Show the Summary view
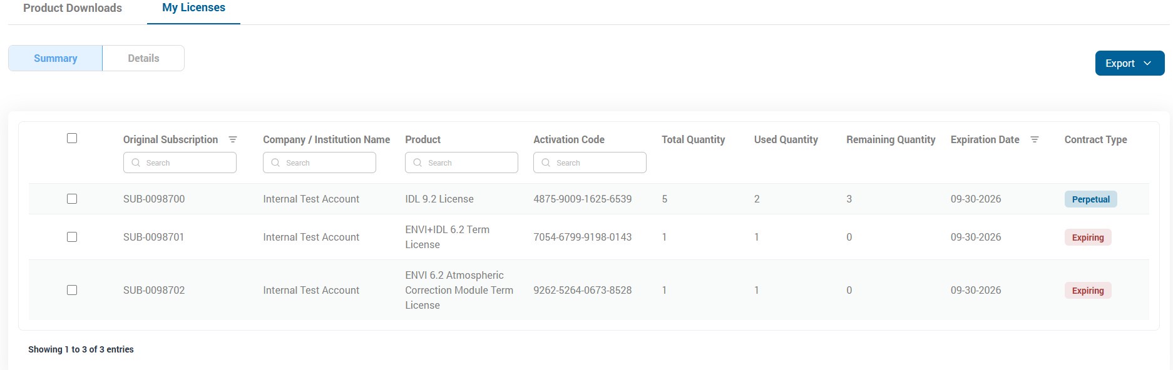The image size is (1173, 370). (x=56, y=58)
